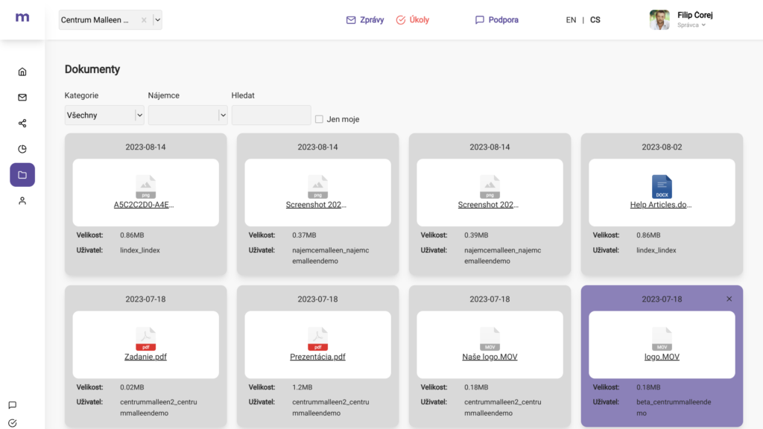763x429 pixels.
Task: Click the Malleen logo icon
Action: point(22,17)
